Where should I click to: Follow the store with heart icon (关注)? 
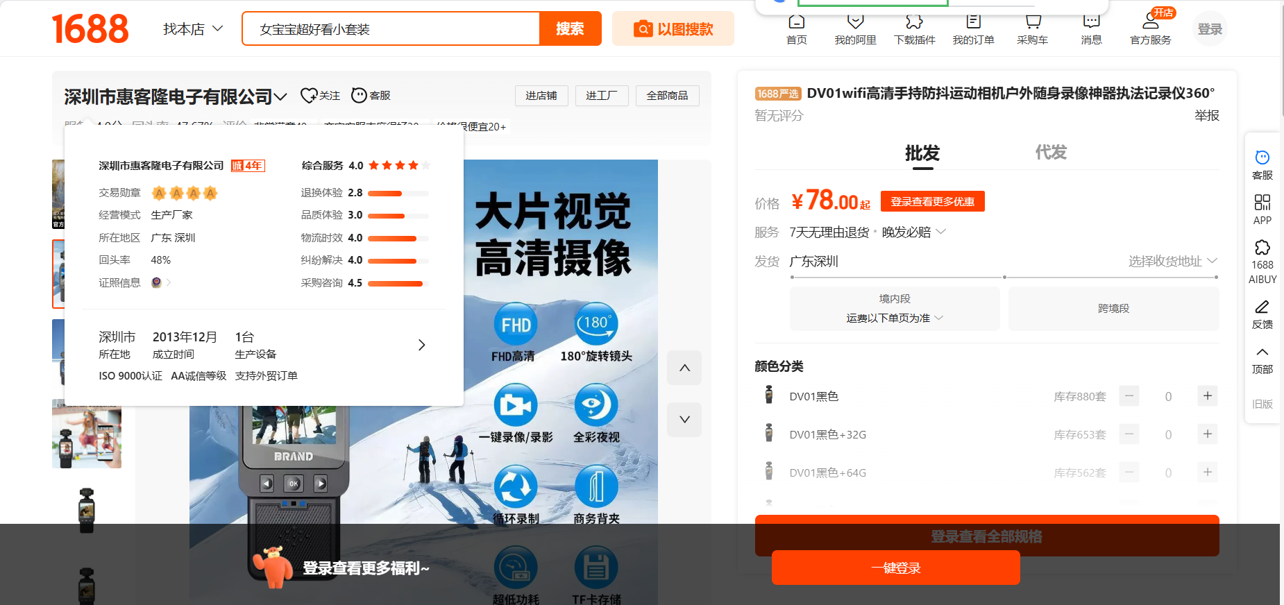coord(309,96)
